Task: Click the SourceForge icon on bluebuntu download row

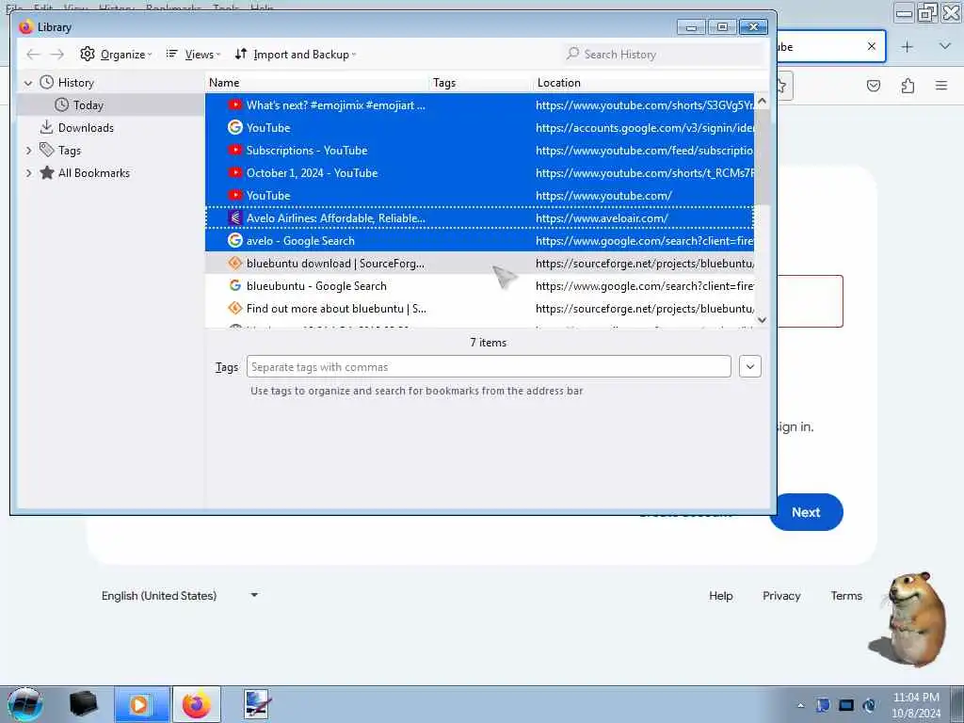Action: (234, 264)
